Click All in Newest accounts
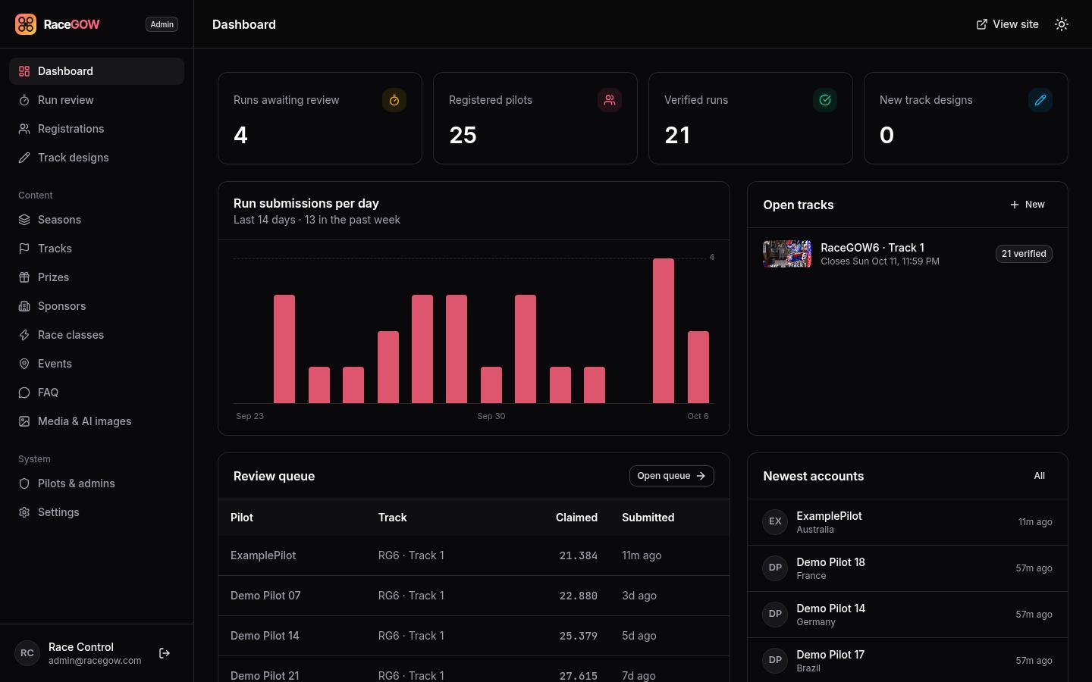This screenshot has height=682, width=1092. click(x=1040, y=476)
